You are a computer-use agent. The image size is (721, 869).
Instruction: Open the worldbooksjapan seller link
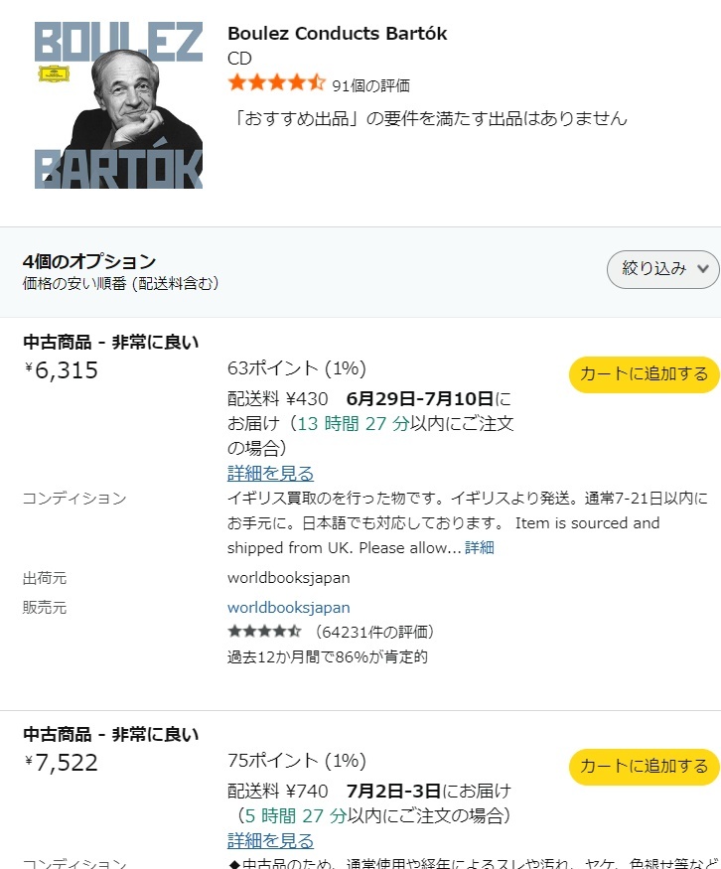(x=288, y=608)
